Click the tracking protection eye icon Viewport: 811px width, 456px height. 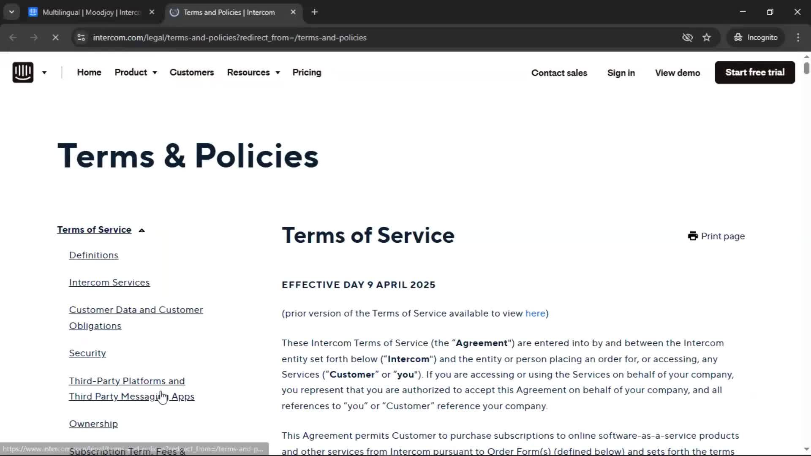coord(687,38)
